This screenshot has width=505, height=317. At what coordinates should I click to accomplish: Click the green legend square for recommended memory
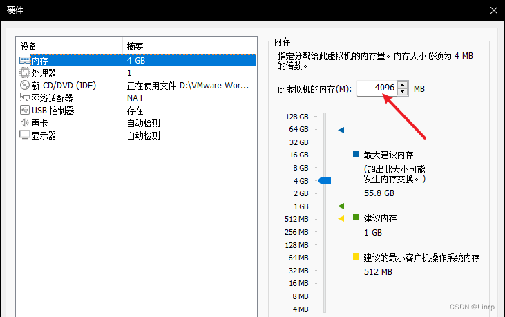coord(356,218)
